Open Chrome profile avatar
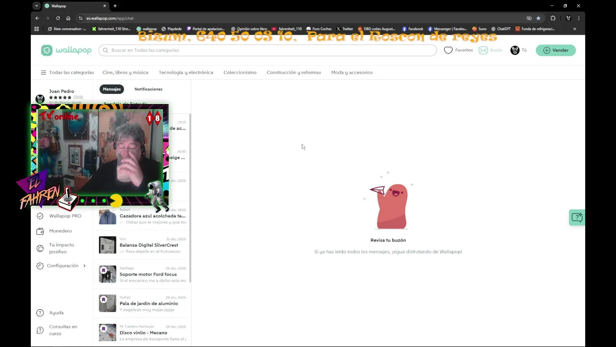 568,18
